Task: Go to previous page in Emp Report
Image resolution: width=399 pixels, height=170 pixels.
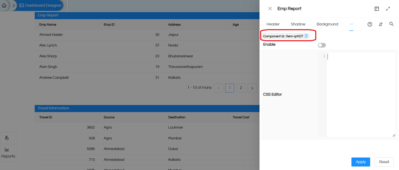Action: (218, 88)
